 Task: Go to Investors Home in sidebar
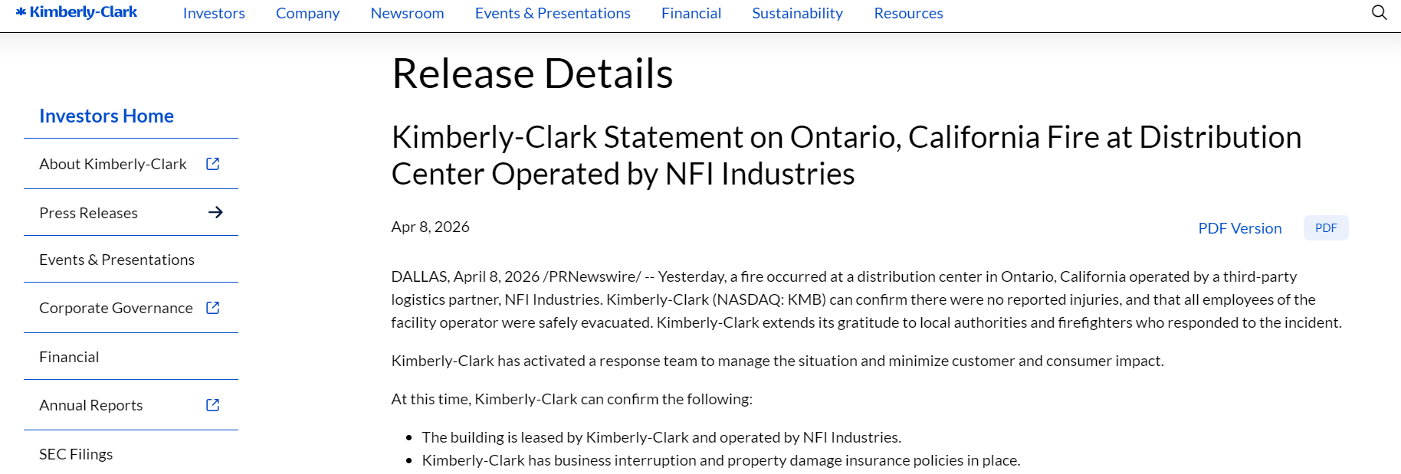[107, 116]
